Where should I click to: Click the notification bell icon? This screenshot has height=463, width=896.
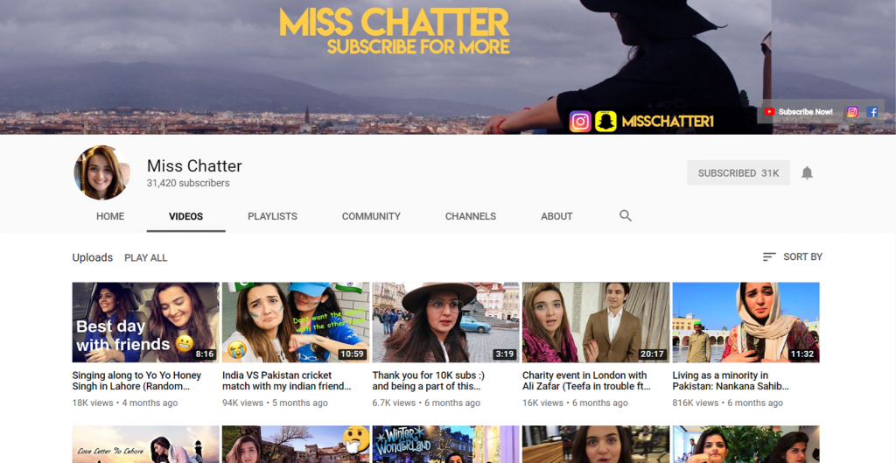point(807,172)
